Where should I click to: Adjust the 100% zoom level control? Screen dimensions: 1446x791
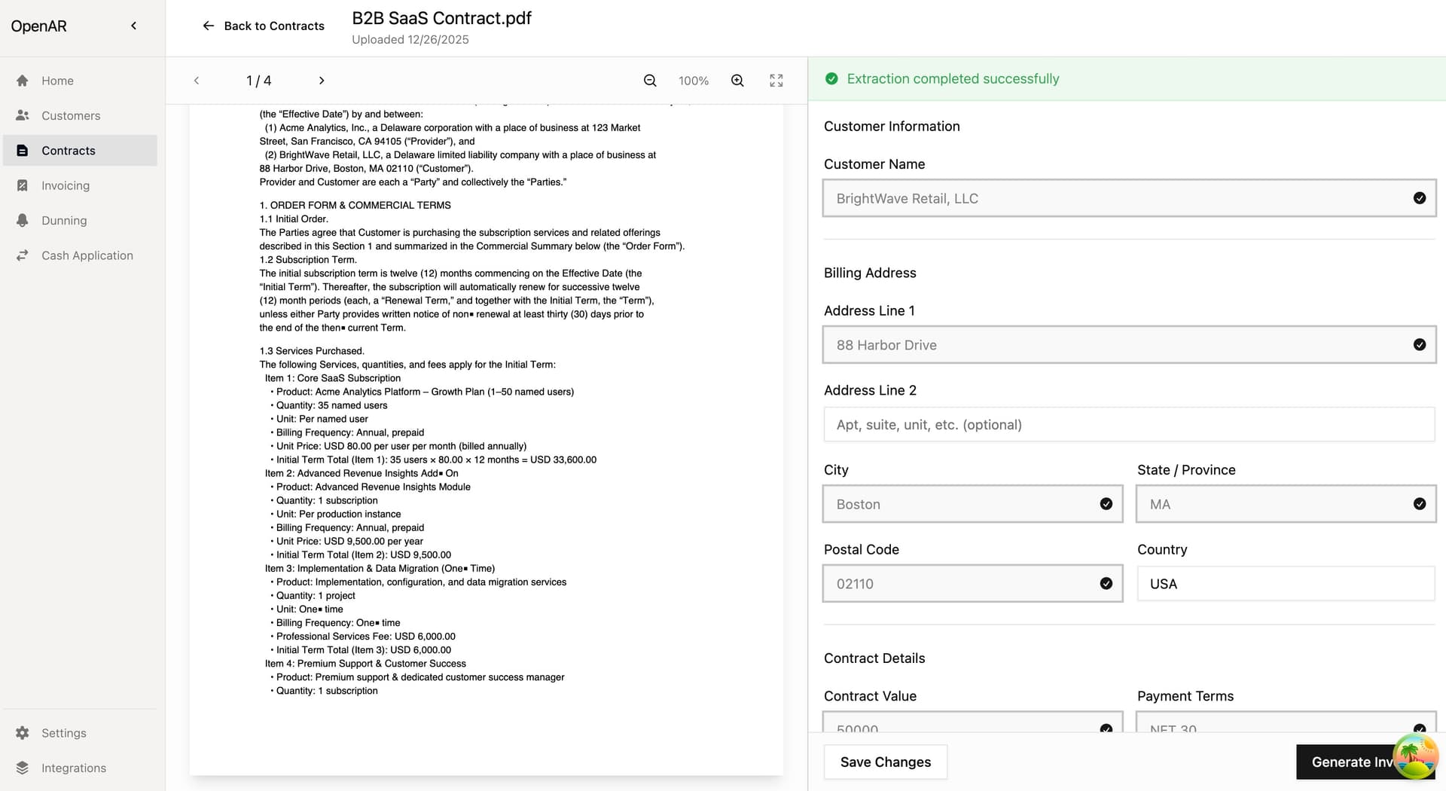tap(693, 80)
